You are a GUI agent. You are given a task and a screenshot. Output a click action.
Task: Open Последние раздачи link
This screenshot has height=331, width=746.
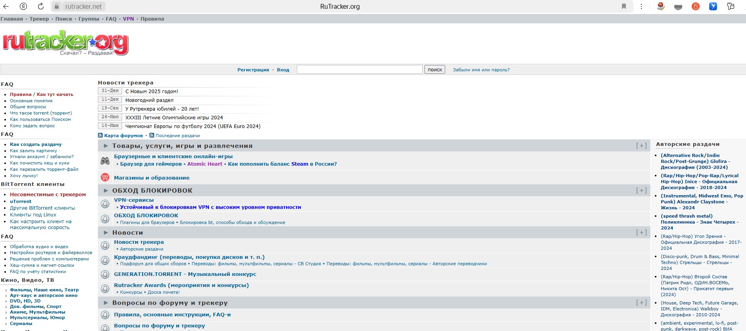click(x=178, y=136)
